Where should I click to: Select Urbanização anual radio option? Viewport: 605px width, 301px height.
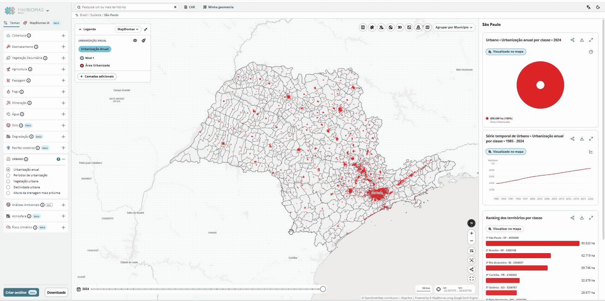(x=8, y=169)
